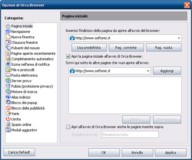This screenshot has height=160, width=192.
Task: Click the globe icon for Server proxy
Action: (x=8, y=81)
